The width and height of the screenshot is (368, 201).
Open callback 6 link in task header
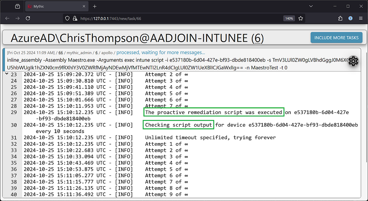96,53
